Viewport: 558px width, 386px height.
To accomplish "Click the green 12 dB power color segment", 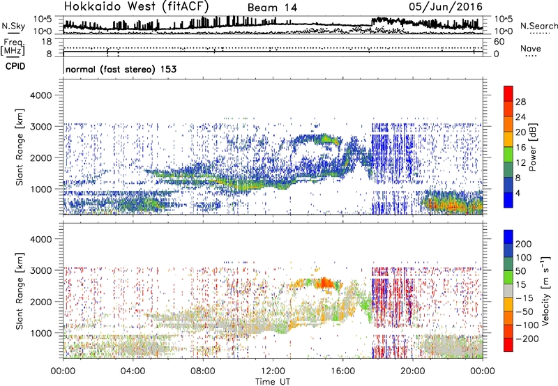I will tap(508, 155).
